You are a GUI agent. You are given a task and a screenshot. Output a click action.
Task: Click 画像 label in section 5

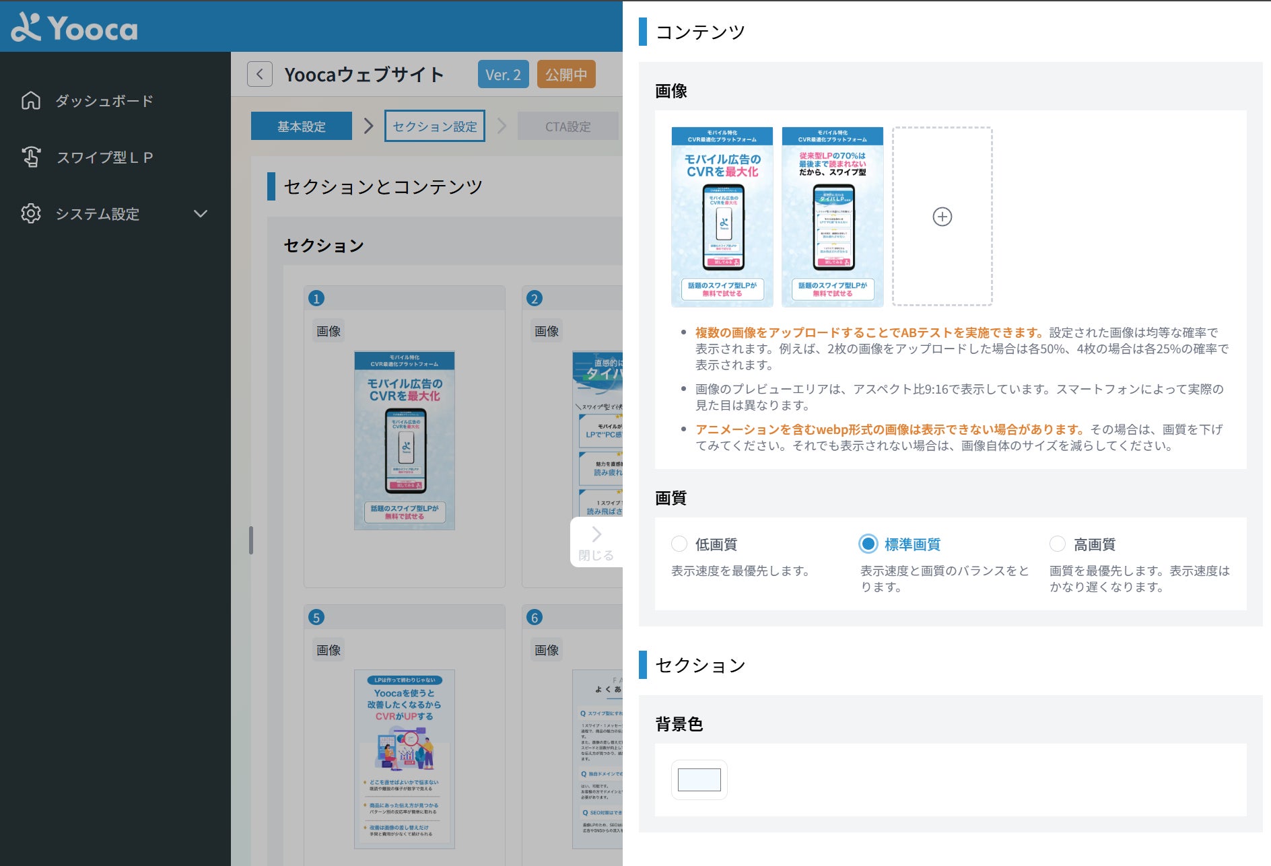329,650
